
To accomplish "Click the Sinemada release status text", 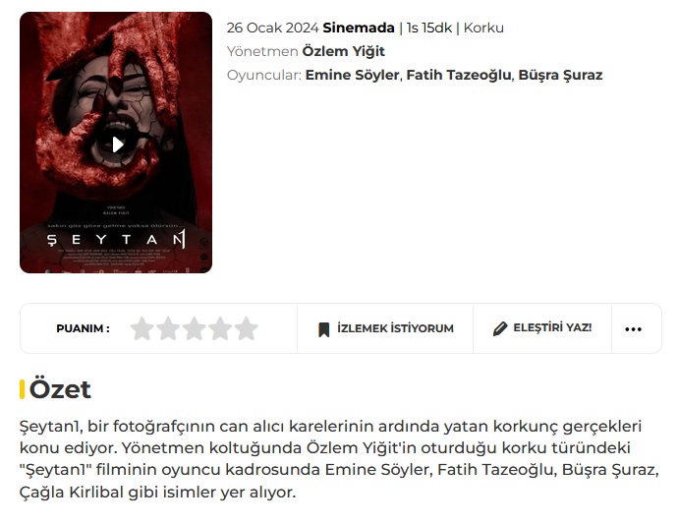I will 359,28.
